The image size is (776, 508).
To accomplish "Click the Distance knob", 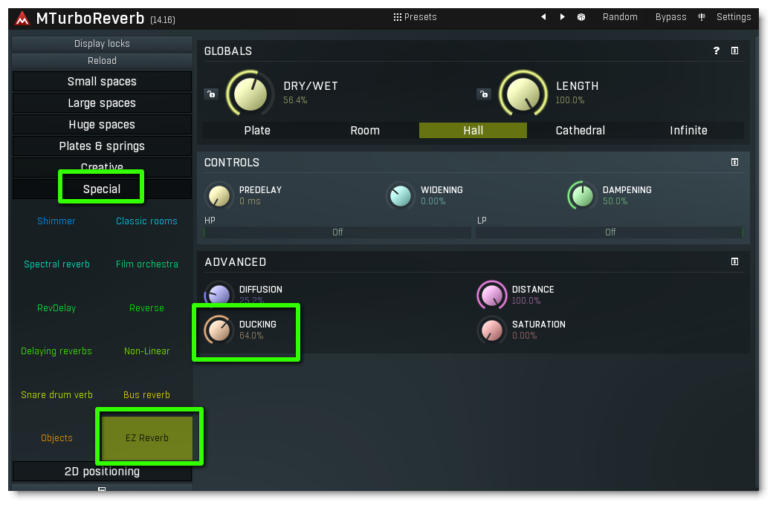I will pos(491,295).
